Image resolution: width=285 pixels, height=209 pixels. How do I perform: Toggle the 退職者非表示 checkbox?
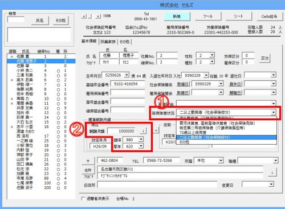[x=83, y=199]
